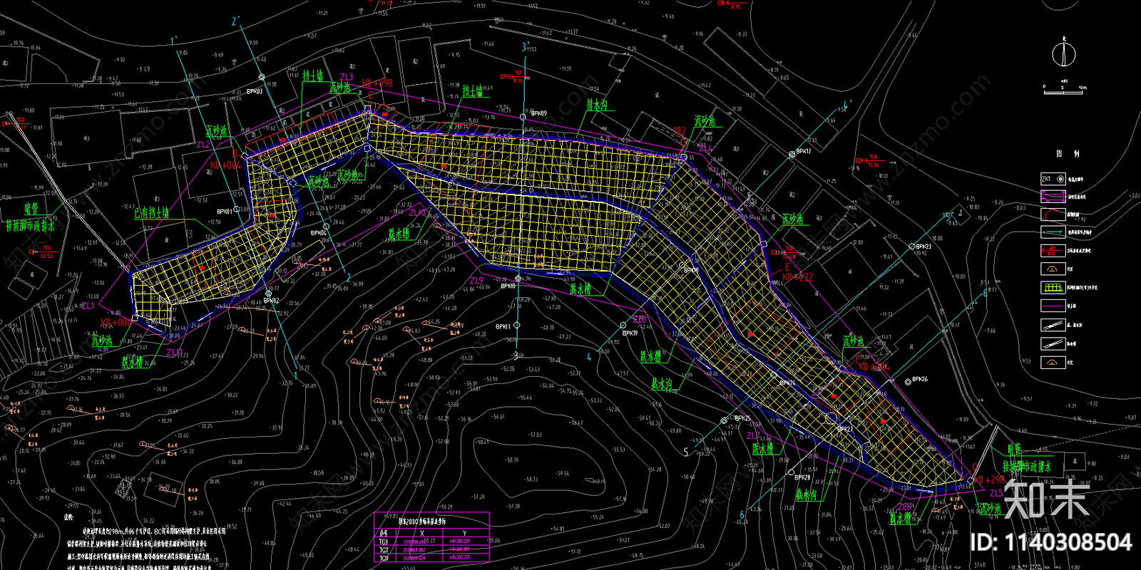
Task: Select the ZL3 line label
Action: pos(346,77)
